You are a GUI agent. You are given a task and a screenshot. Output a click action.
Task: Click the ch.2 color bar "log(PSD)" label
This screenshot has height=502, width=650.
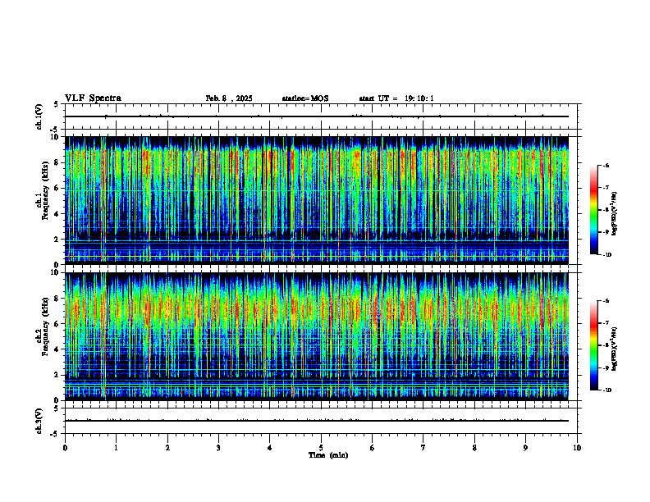(615, 349)
